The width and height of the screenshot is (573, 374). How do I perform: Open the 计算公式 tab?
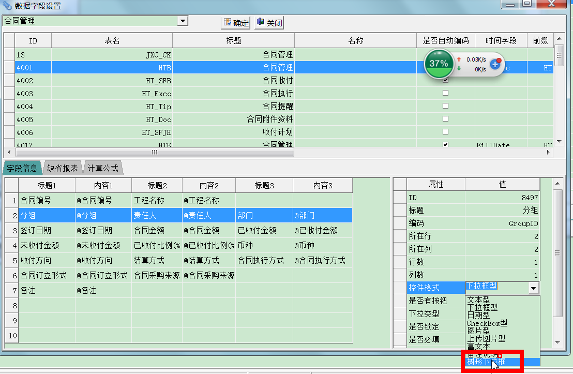[x=103, y=168]
